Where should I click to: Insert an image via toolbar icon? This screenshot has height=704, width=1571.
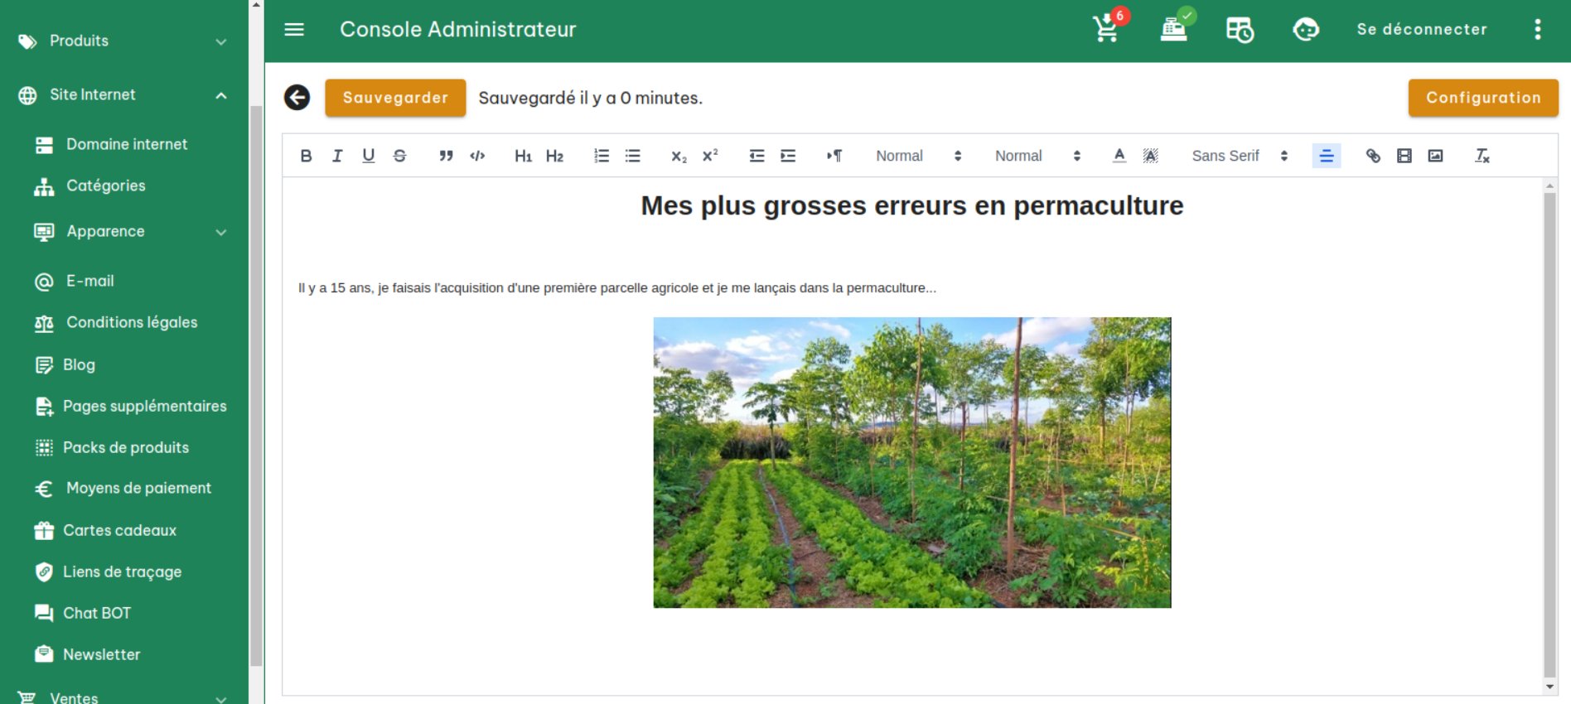point(1435,156)
